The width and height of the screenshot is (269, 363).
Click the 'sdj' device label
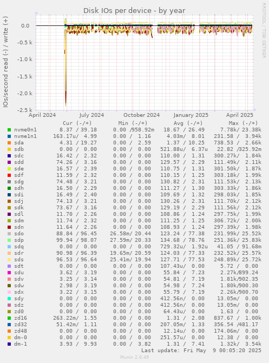point(19,201)
